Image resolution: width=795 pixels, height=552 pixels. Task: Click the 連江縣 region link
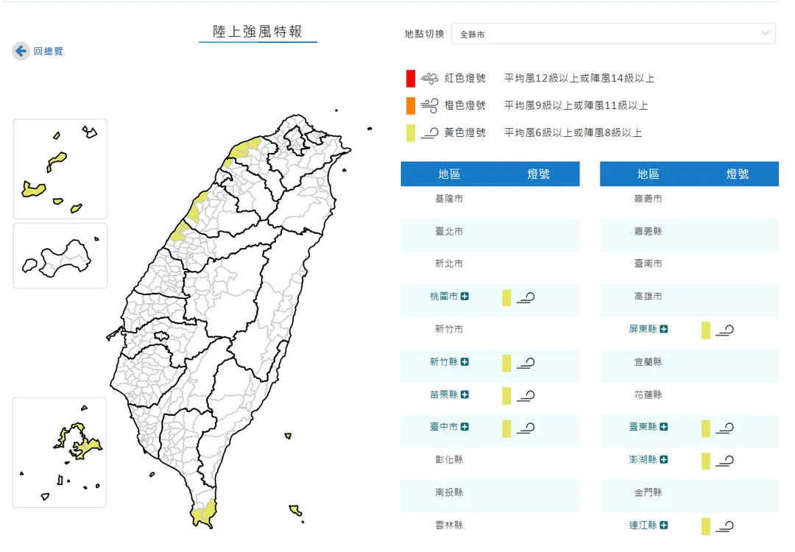[643, 525]
